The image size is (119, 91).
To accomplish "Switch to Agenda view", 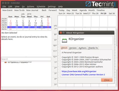I will pos(83,10).
